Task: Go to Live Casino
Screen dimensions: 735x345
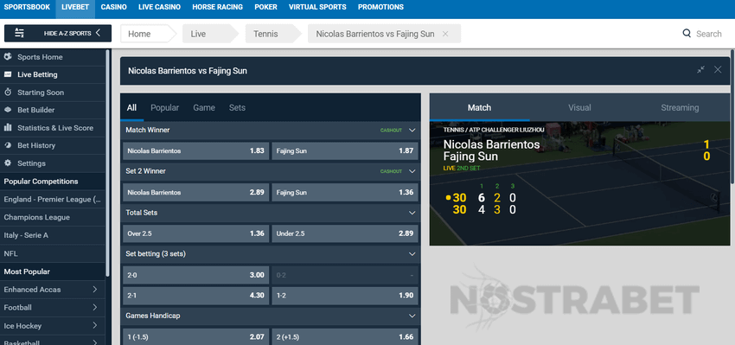Action: 159,7
